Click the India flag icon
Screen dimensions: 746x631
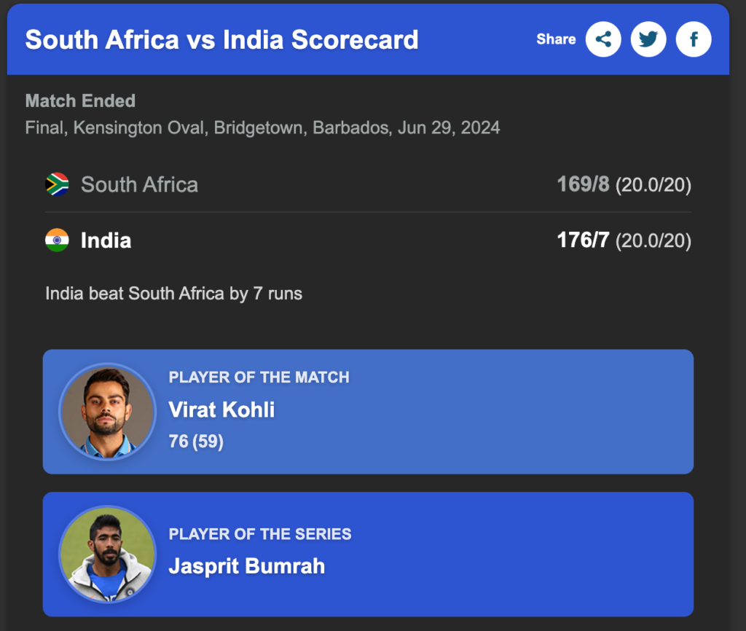tap(57, 240)
